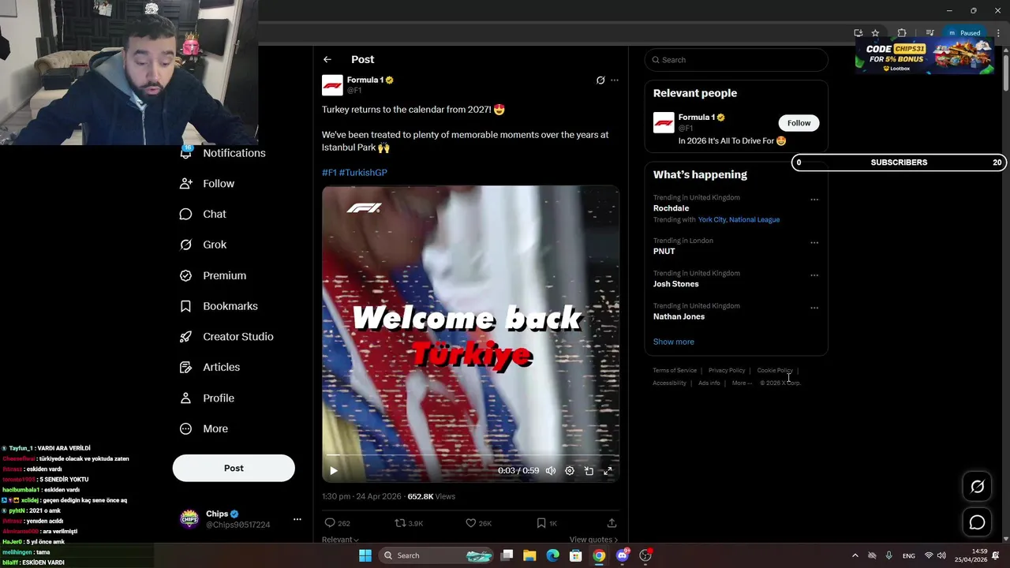Open the floating Grok button
This screenshot has width=1010, height=568.
(978, 487)
